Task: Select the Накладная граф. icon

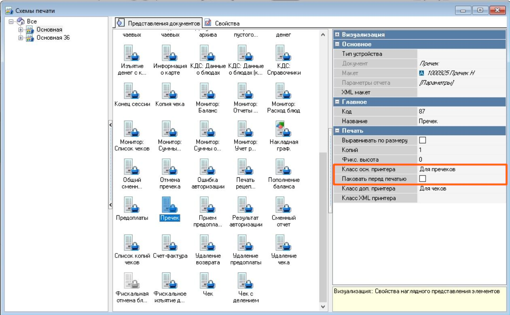Action: 284,129
